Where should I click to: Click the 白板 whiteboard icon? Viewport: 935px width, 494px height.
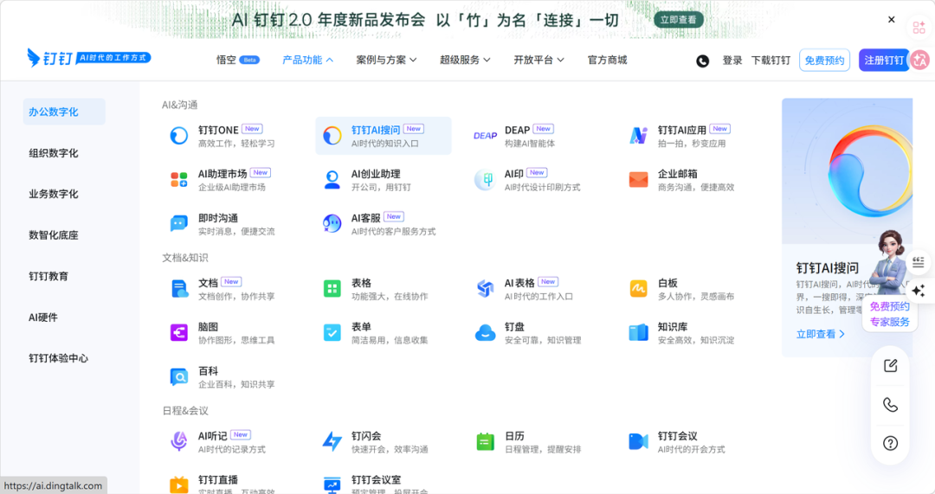tap(639, 288)
